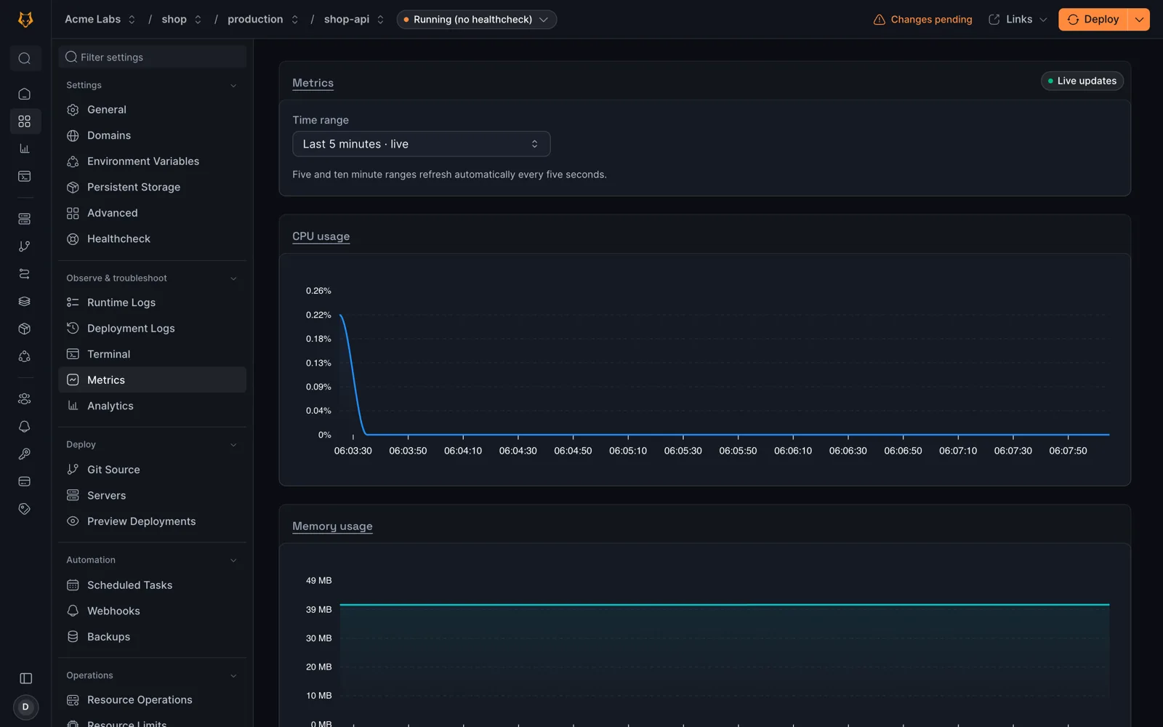This screenshot has width=1163, height=727.
Task: Click the orange Deploy button
Action: pyautogui.click(x=1093, y=20)
